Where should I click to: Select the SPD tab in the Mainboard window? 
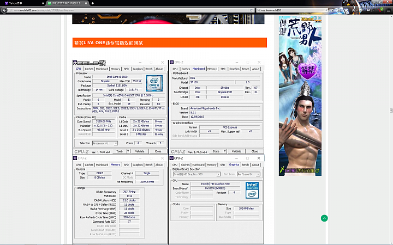(x=223, y=69)
